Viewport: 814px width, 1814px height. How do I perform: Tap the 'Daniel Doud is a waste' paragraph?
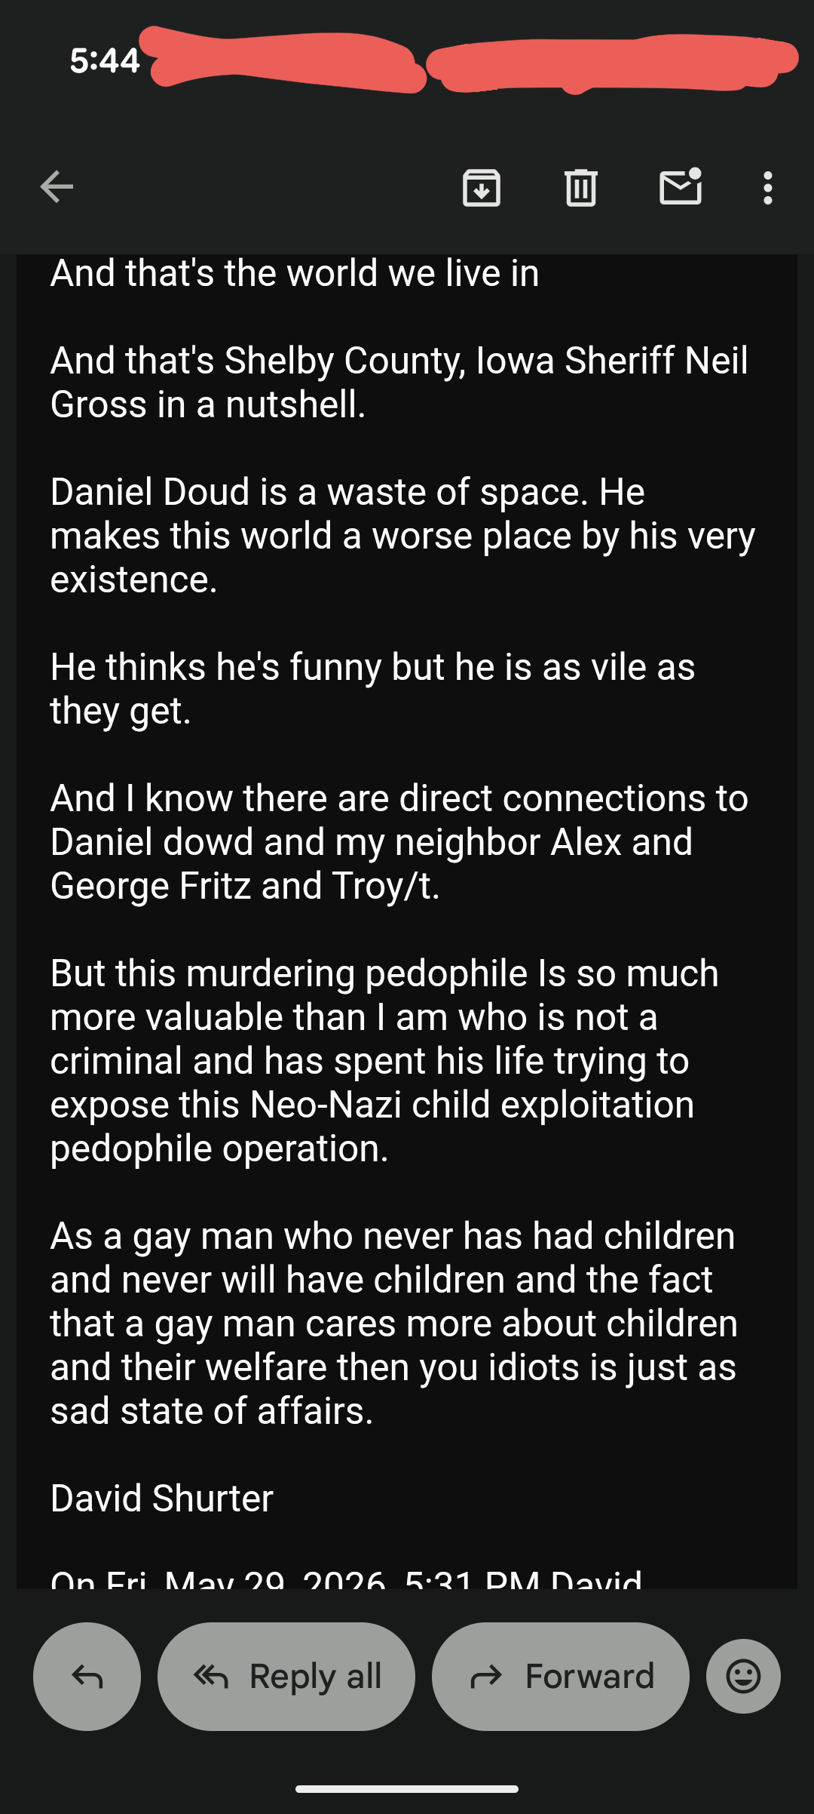click(x=403, y=535)
